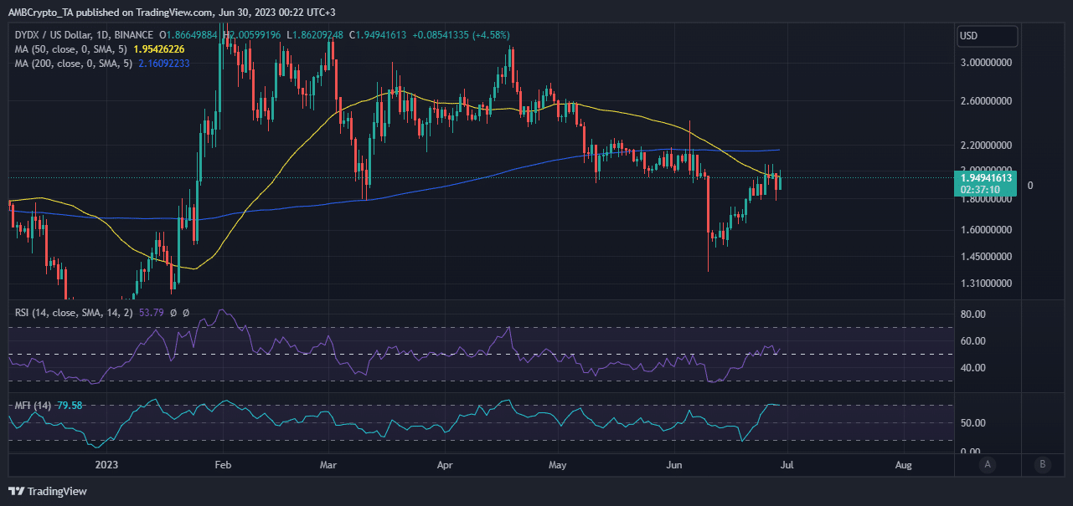The width and height of the screenshot is (1073, 506).
Task: Click the yellow MA 50 value 1.95426226
Action: 159,49
